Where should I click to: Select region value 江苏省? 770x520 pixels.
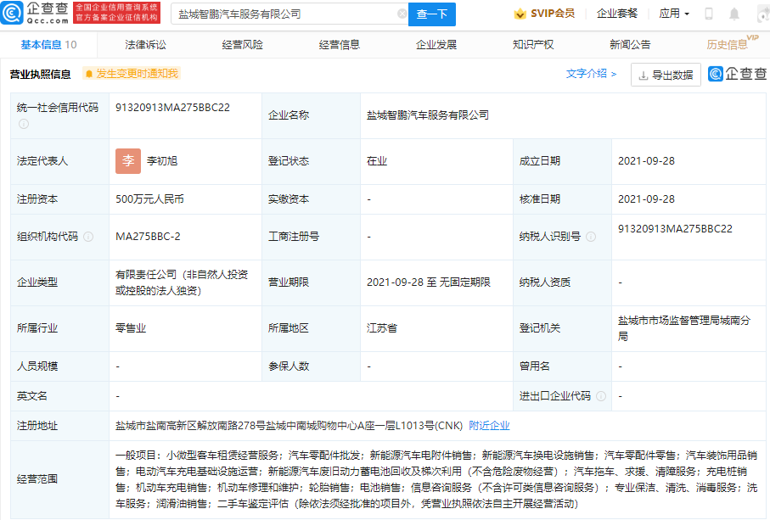(381, 328)
